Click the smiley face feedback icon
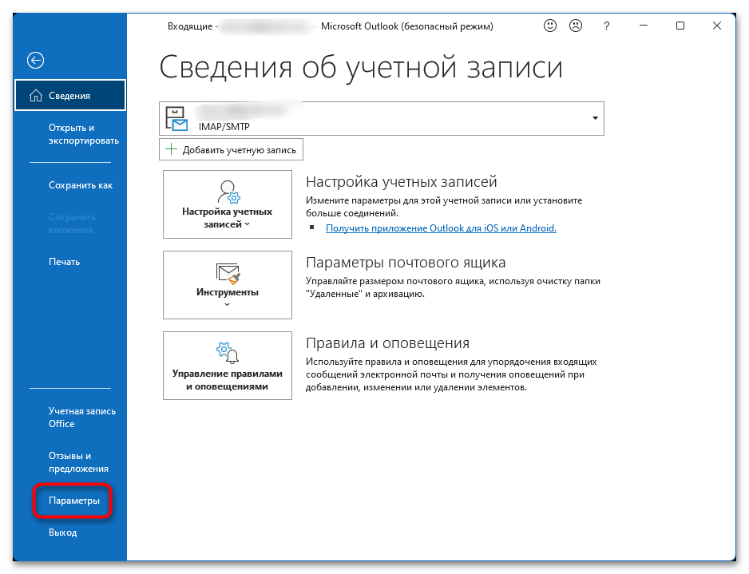 [550, 26]
